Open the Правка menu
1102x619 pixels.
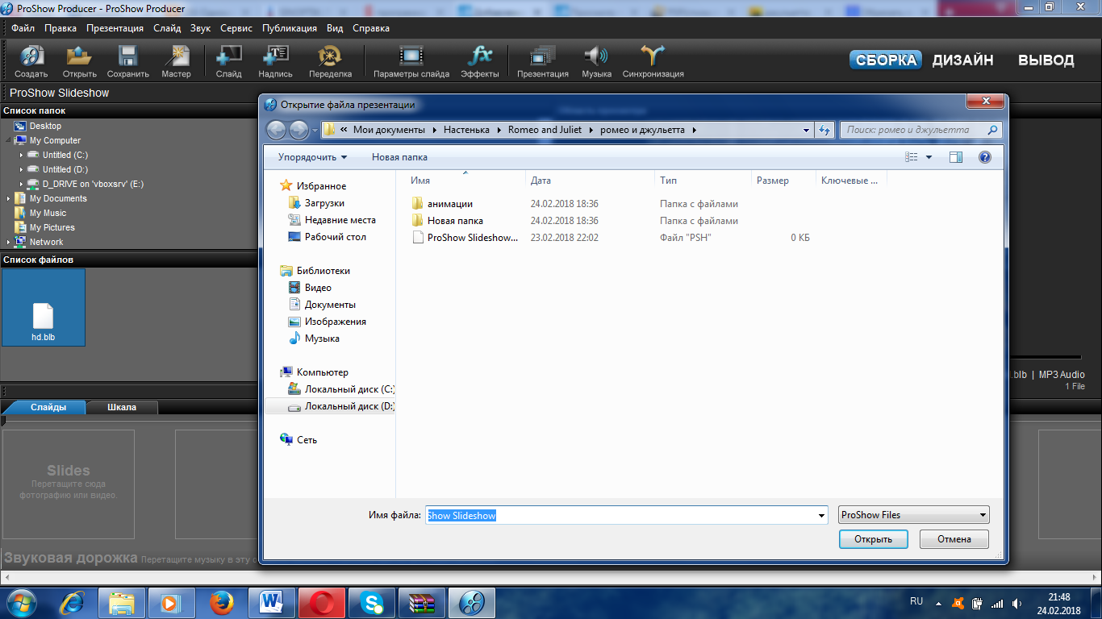[61, 28]
